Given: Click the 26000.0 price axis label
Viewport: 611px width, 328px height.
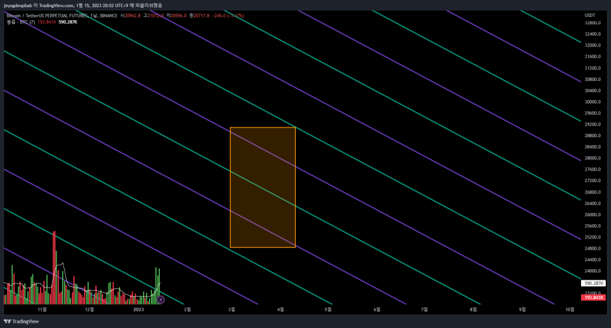Looking at the screenshot, I should coord(592,214).
